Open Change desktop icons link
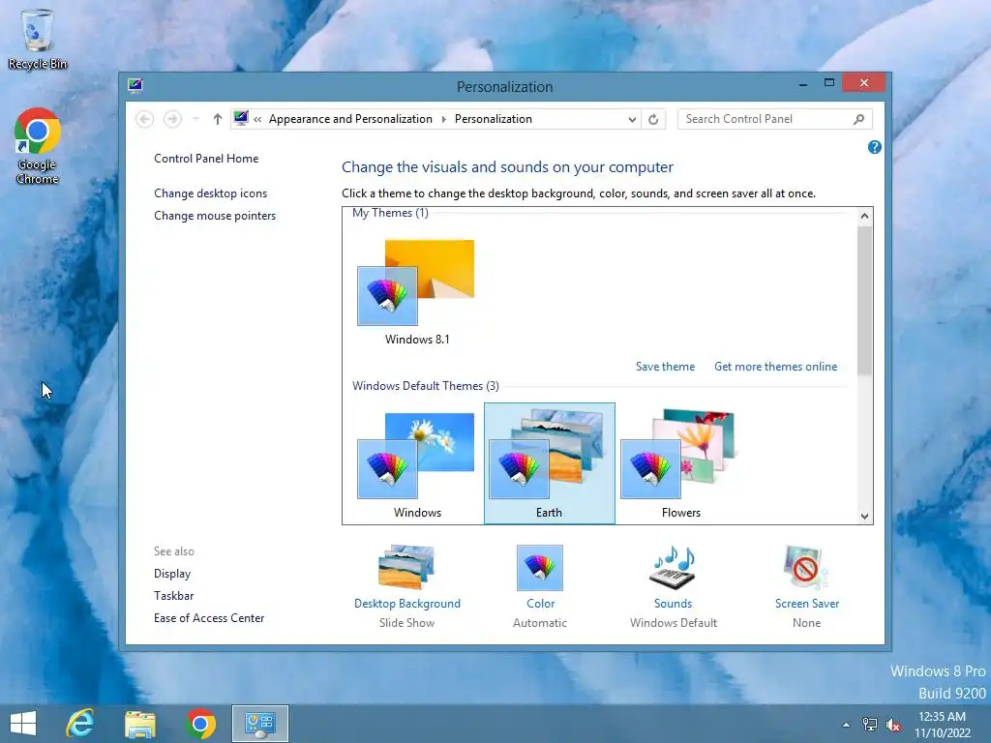This screenshot has width=991, height=743. coord(210,193)
